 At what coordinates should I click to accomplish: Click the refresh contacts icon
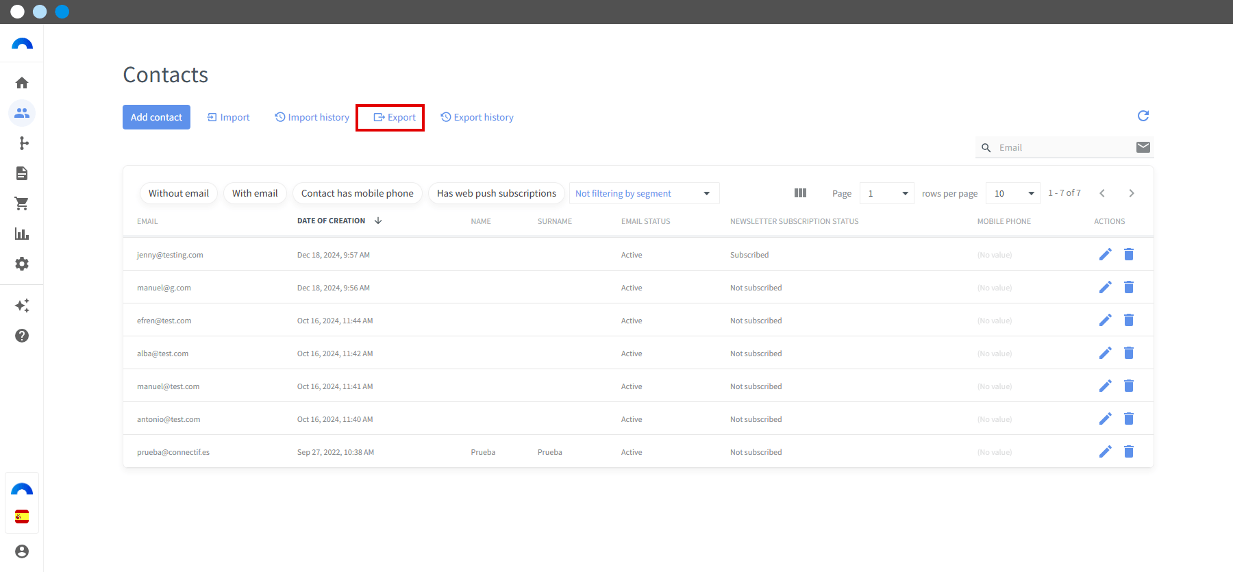[x=1143, y=116]
